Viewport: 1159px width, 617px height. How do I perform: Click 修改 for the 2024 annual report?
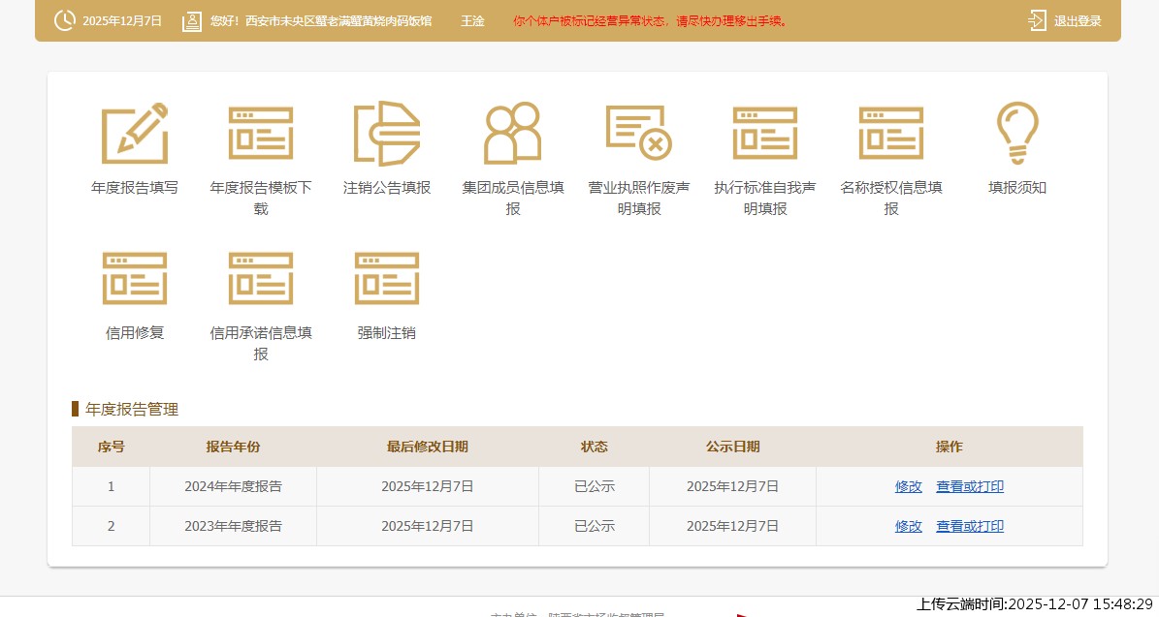[909, 486]
